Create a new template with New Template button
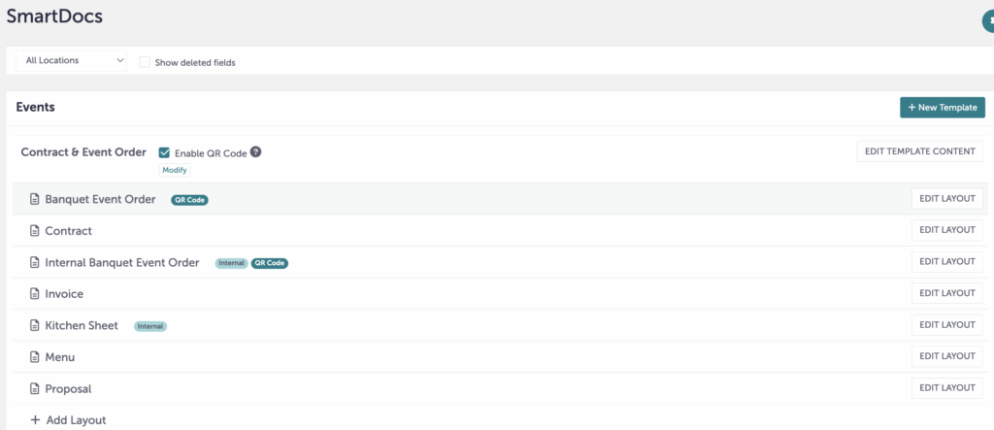994x430 pixels. pyautogui.click(x=942, y=107)
